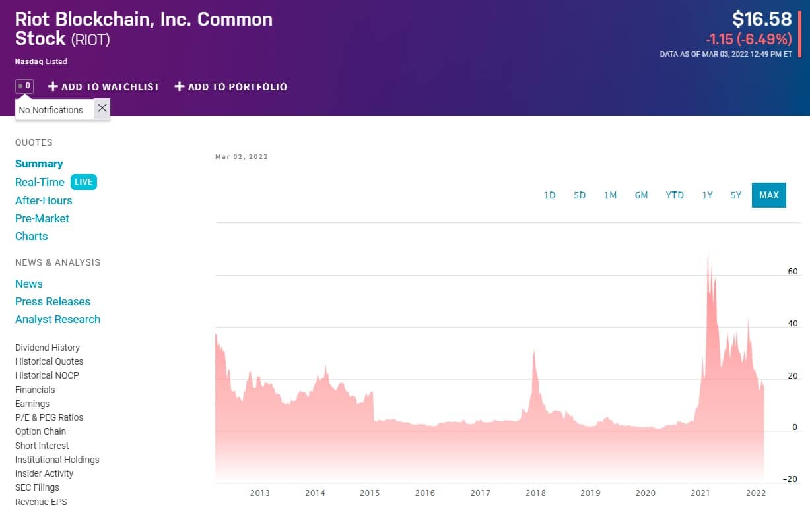Show 5Y chart range
The width and height of the screenshot is (810, 515).
point(736,195)
